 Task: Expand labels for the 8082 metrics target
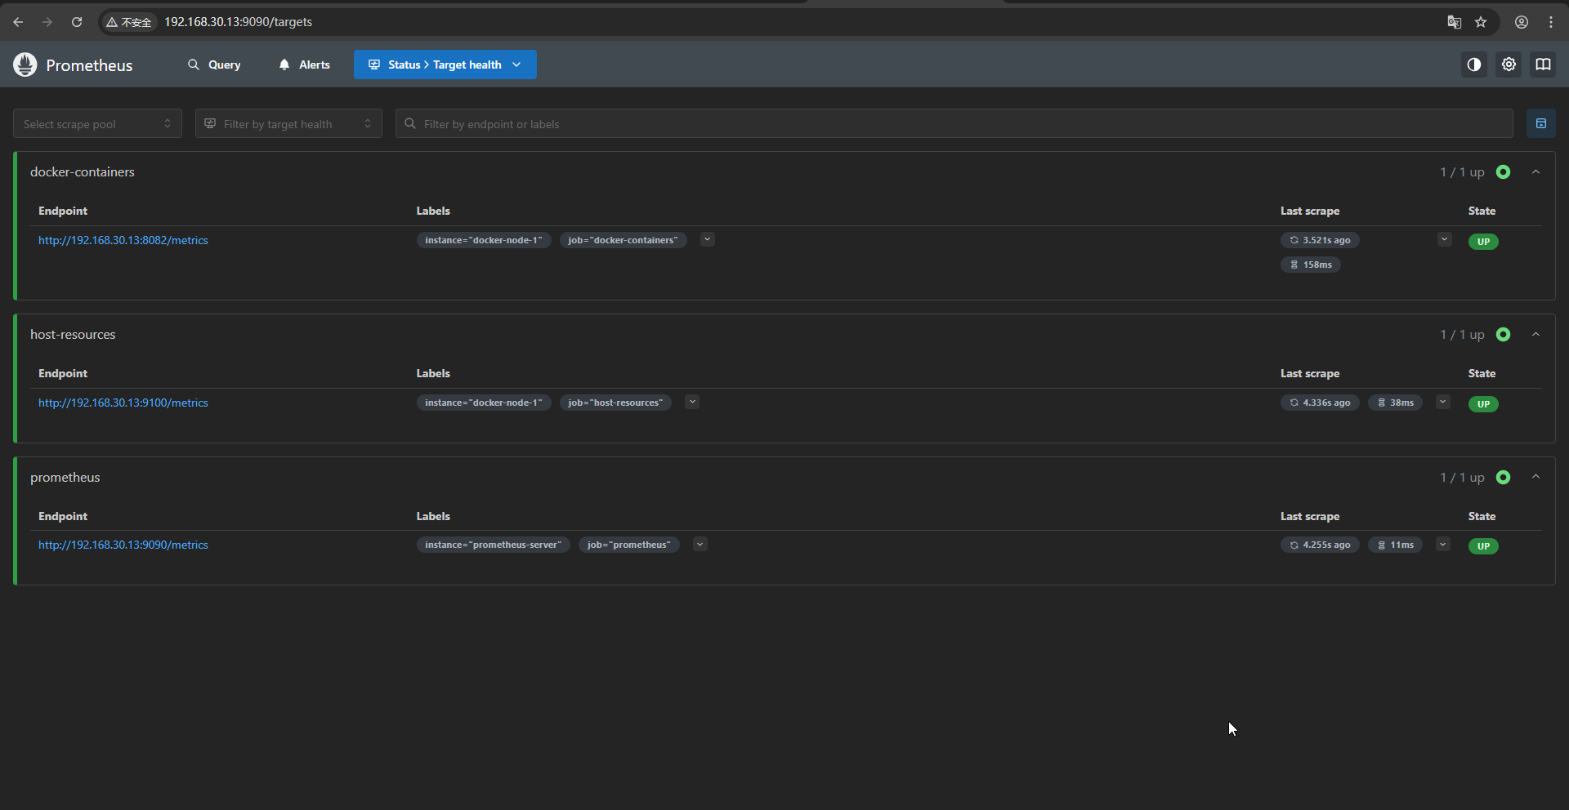coord(708,239)
